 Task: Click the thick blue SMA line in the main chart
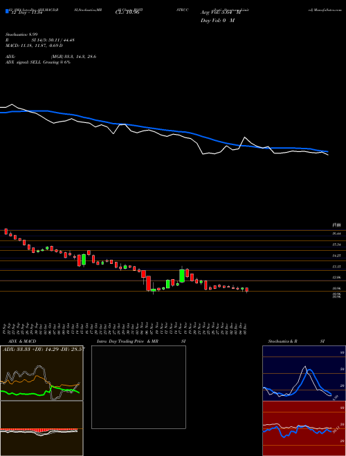tap(163, 130)
